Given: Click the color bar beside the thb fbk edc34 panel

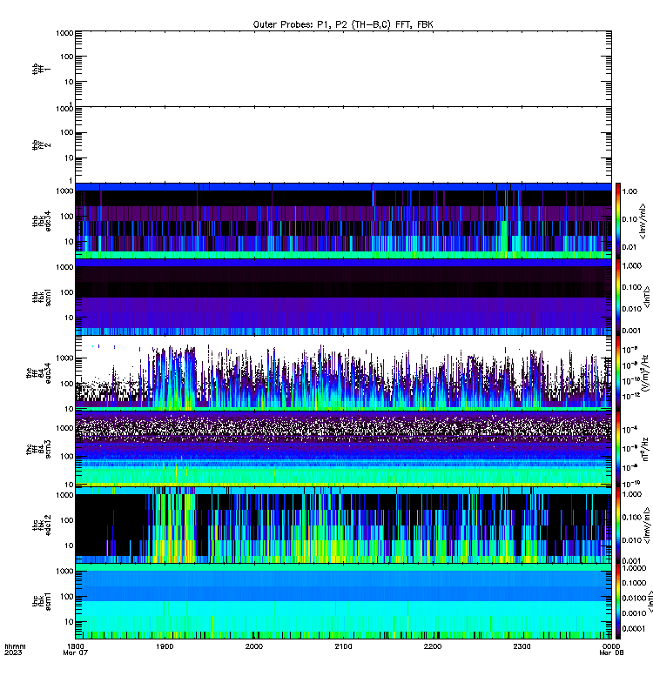Looking at the screenshot, I should point(618,221).
